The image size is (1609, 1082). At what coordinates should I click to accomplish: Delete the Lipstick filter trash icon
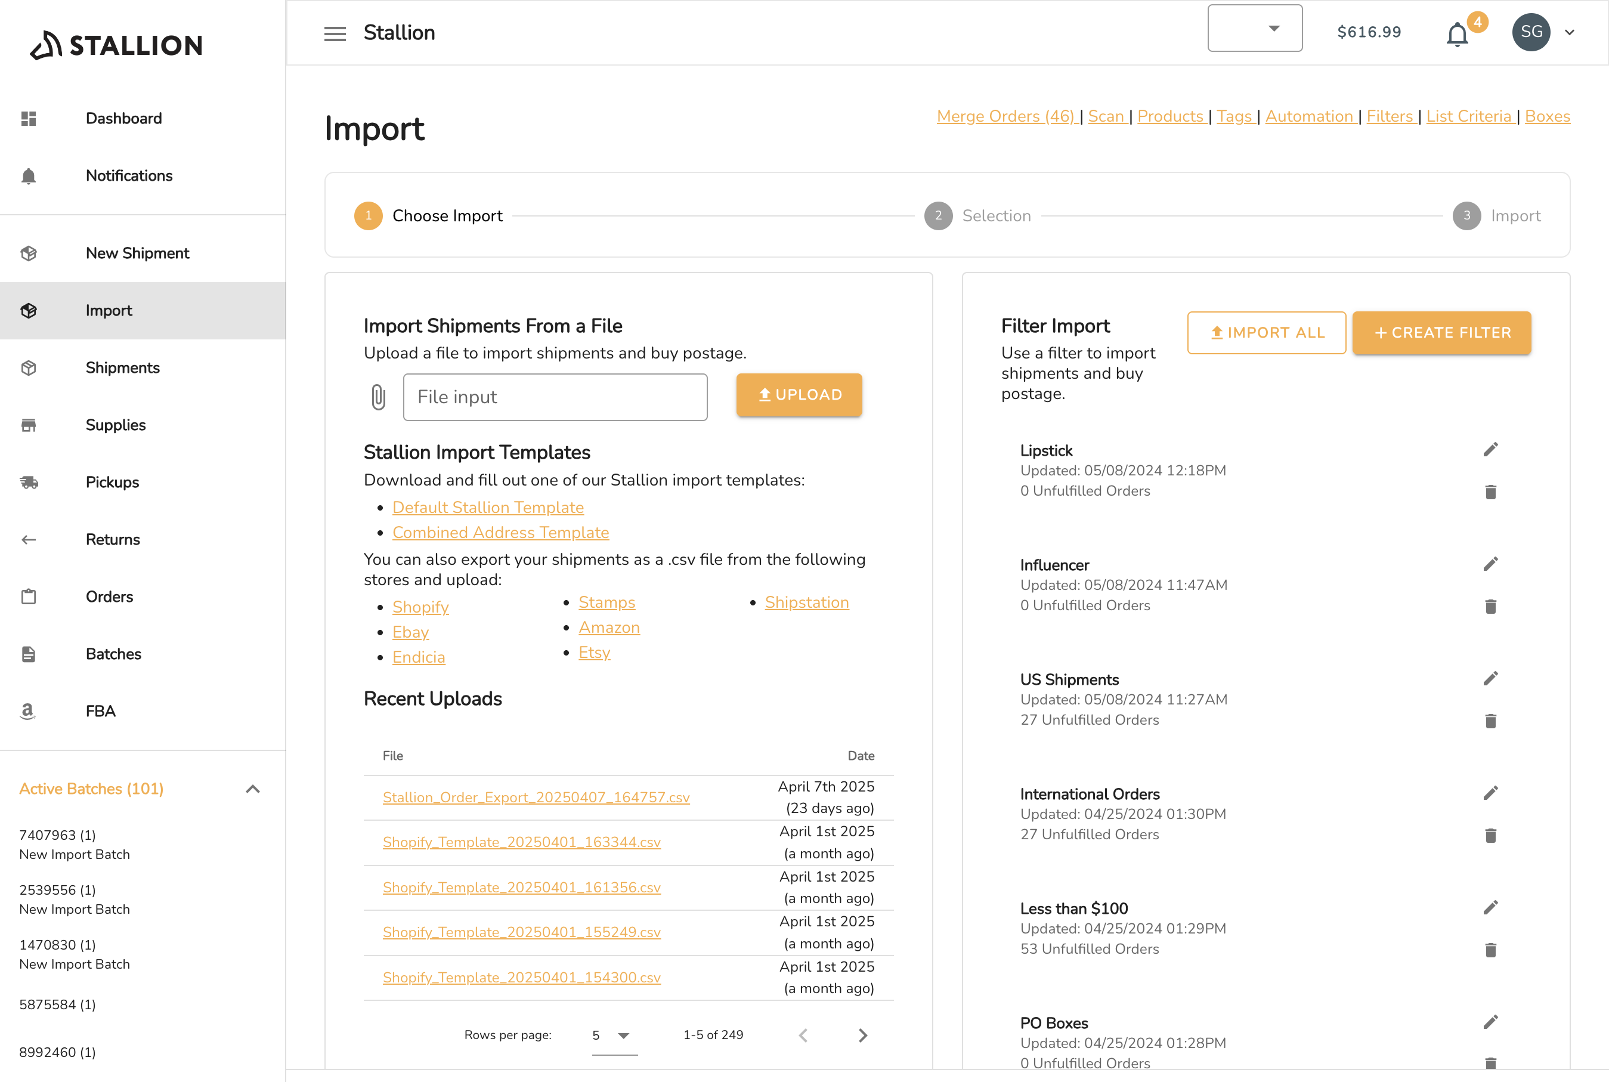tap(1490, 492)
